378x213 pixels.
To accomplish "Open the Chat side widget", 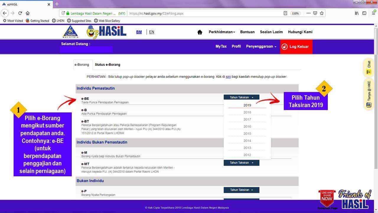I will tap(369, 67).
